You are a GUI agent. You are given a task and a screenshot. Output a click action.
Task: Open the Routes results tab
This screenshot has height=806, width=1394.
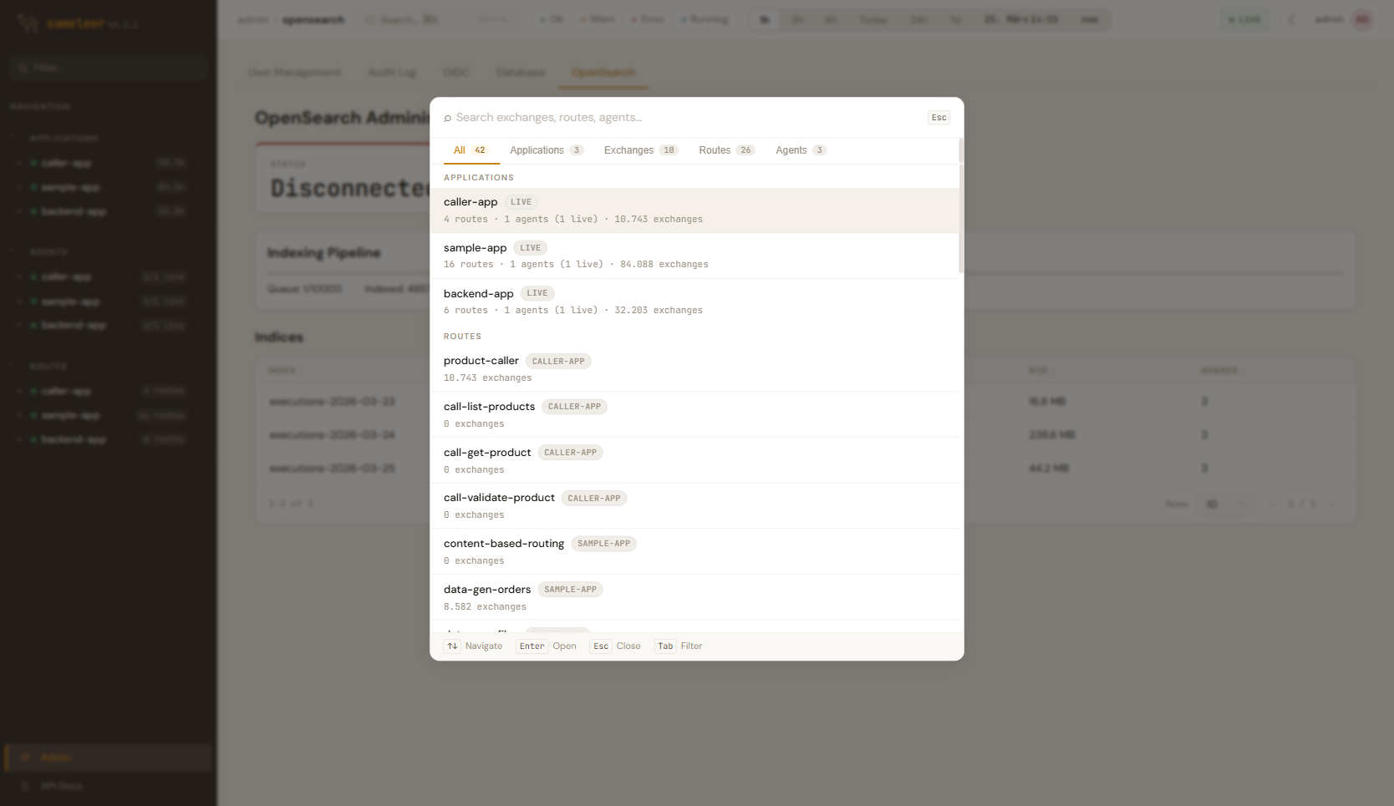coord(726,150)
